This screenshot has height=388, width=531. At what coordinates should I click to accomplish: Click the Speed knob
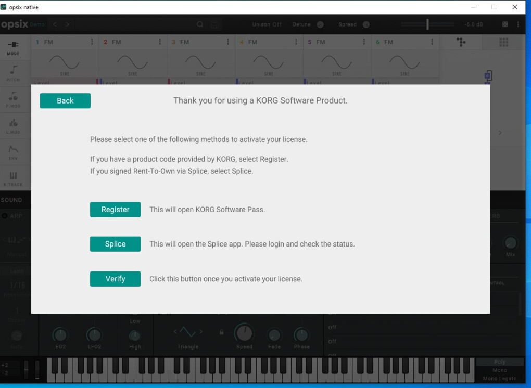click(244, 333)
